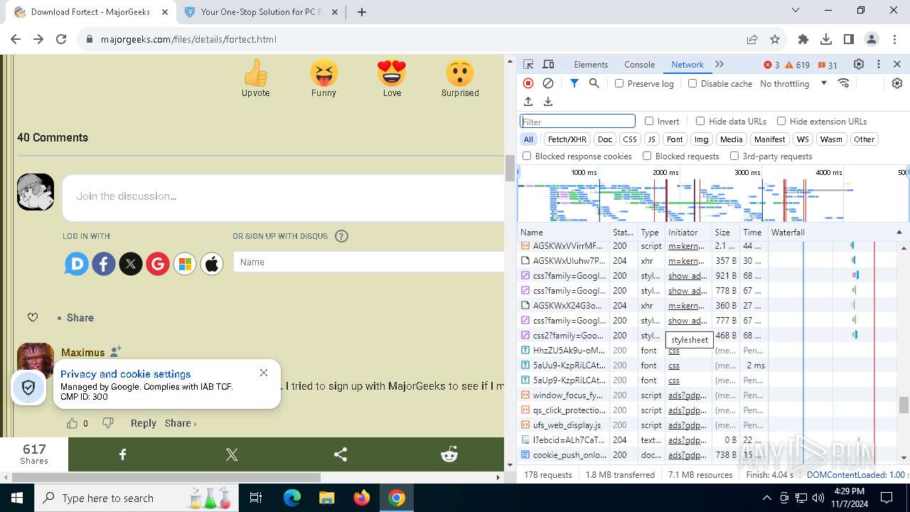
Task: Check Hide extension URLs
Action: pos(781,121)
